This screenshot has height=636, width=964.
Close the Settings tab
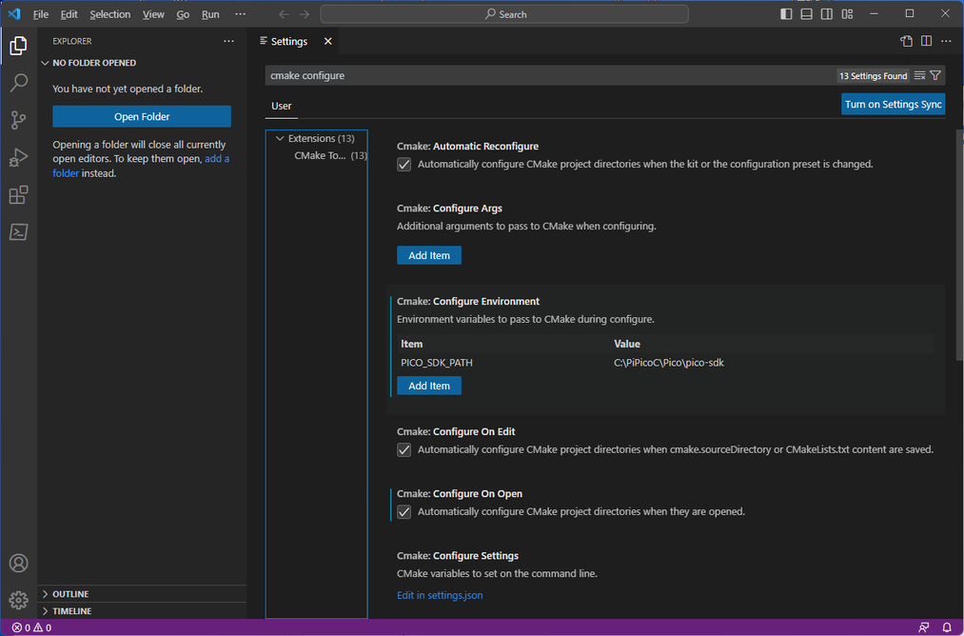(x=327, y=41)
